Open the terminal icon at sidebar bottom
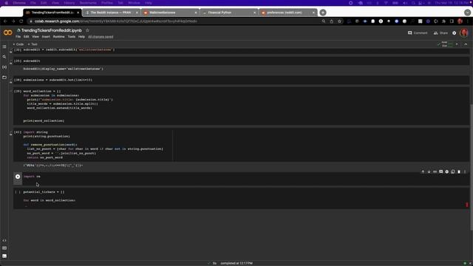 [x=4, y=256]
